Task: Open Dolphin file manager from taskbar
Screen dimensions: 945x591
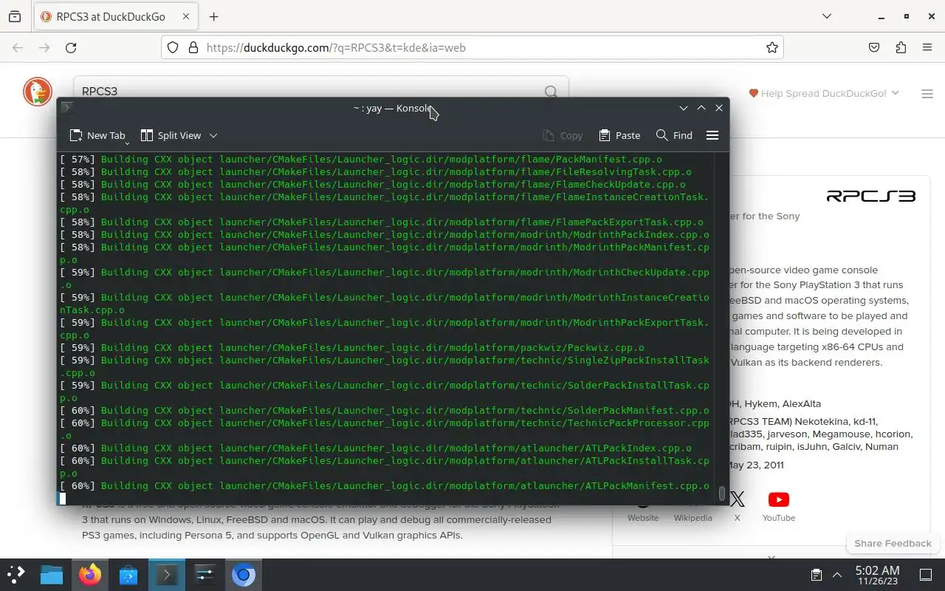Action: tap(52, 574)
